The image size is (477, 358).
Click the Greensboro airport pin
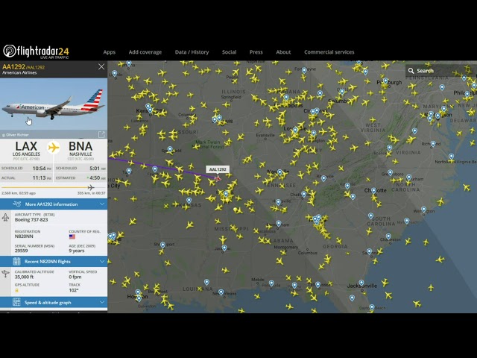(390, 173)
